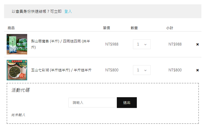Viewport: 206px width, 132px height.
Task: Open 梨山惡魔島 tea product thumbnail
Action: coord(17,44)
